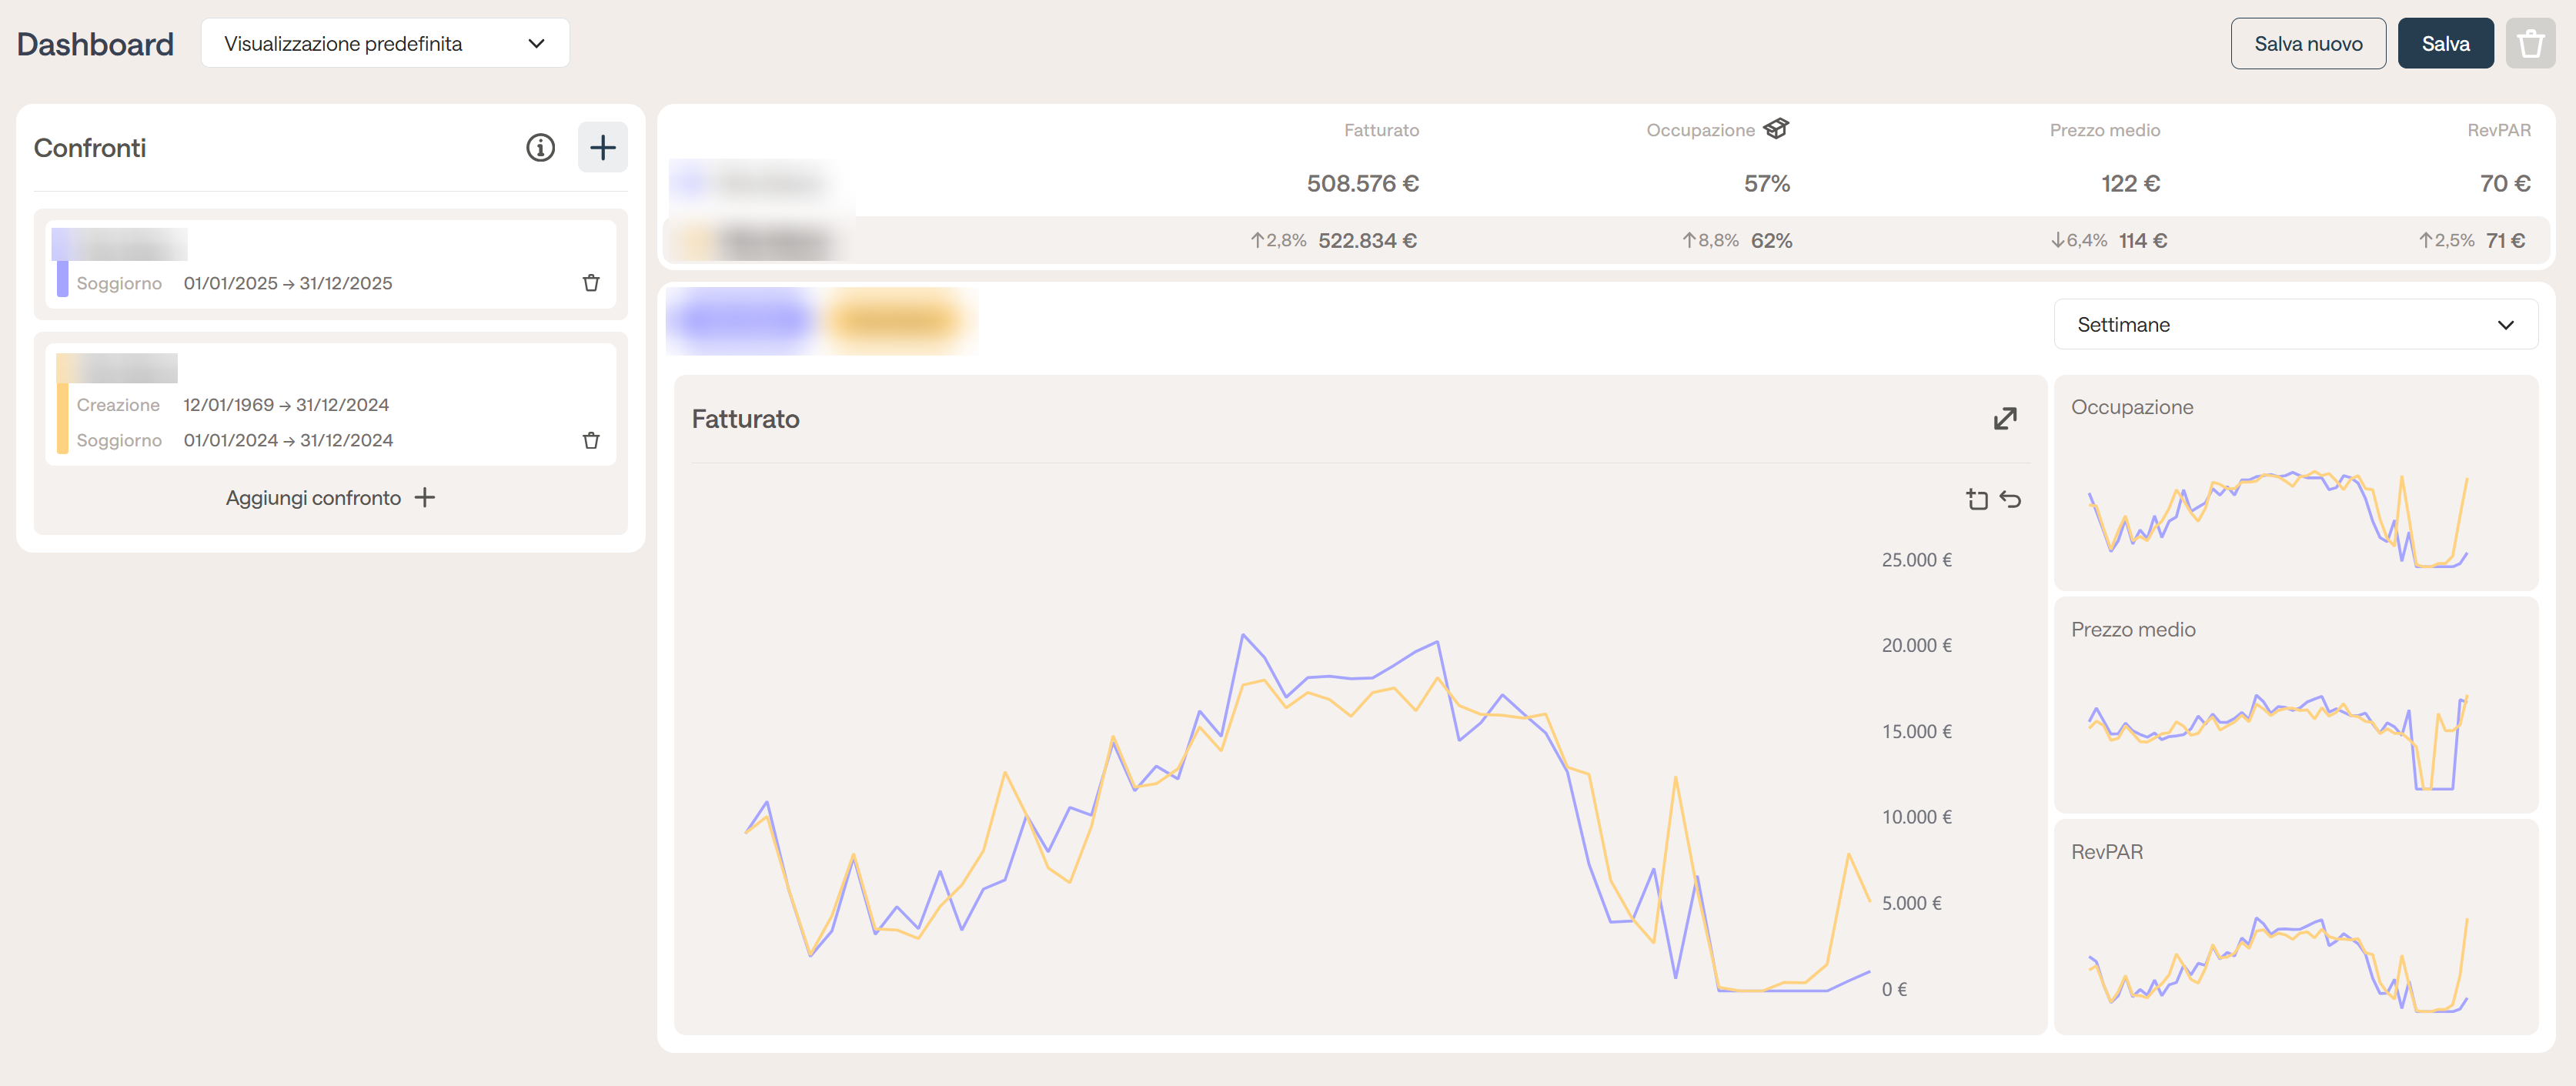Click the 62% occupancy value

tap(1771, 240)
